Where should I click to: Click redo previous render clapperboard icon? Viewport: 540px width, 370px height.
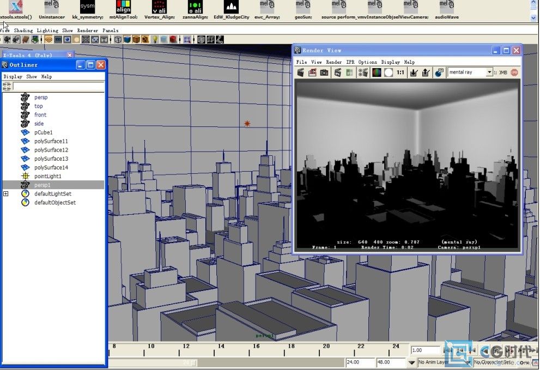pos(300,72)
